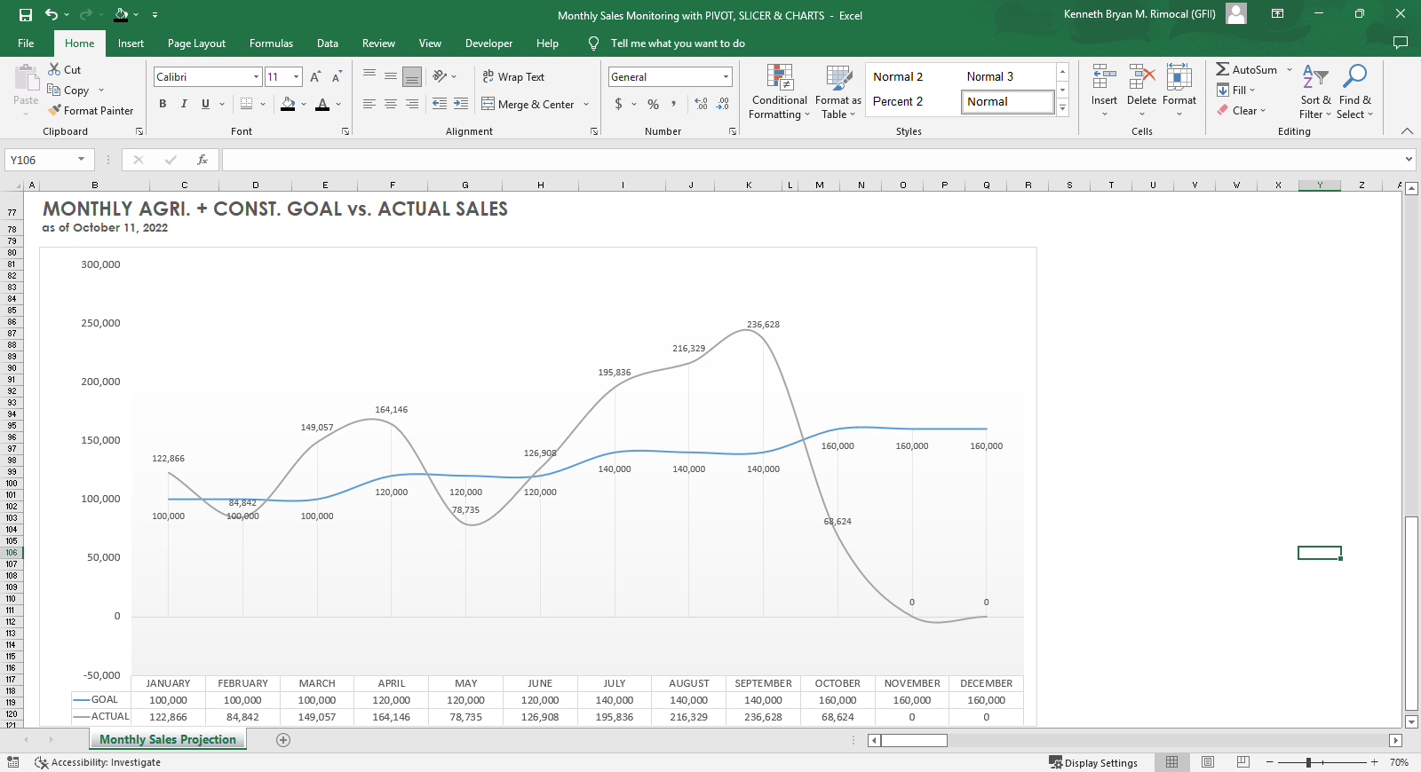The height and width of the screenshot is (772, 1421).
Task: Open Conditional Formatting menu
Action: coord(779,92)
